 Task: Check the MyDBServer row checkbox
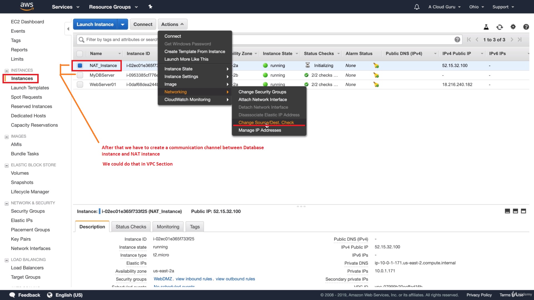(80, 75)
